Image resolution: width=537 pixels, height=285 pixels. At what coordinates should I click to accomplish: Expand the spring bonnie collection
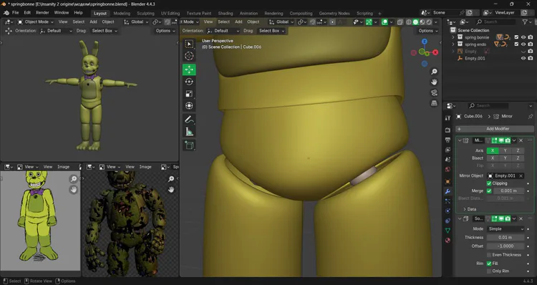coord(453,37)
